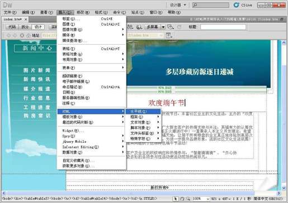Close the index.htm document tab

26,19
